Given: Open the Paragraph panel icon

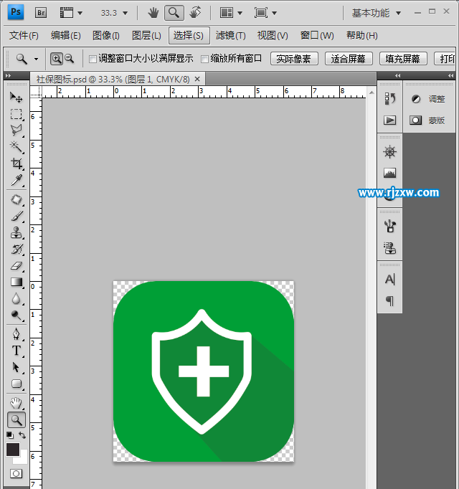Looking at the screenshot, I should click(389, 301).
